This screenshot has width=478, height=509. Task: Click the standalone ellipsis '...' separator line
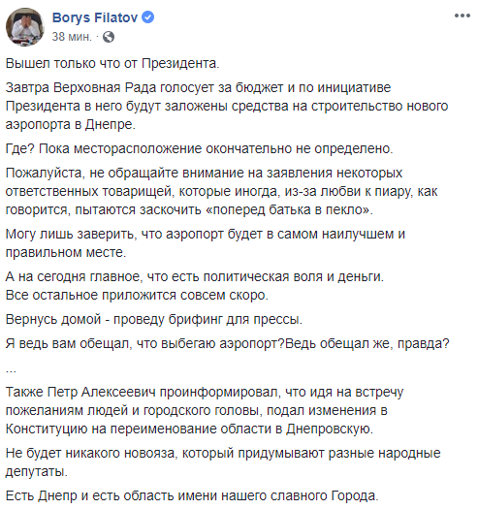pyautogui.click(x=11, y=368)
